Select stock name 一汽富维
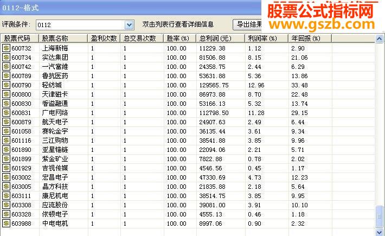Image resolution: width=385 pixels, height=236 pixels. coord(55,67)
